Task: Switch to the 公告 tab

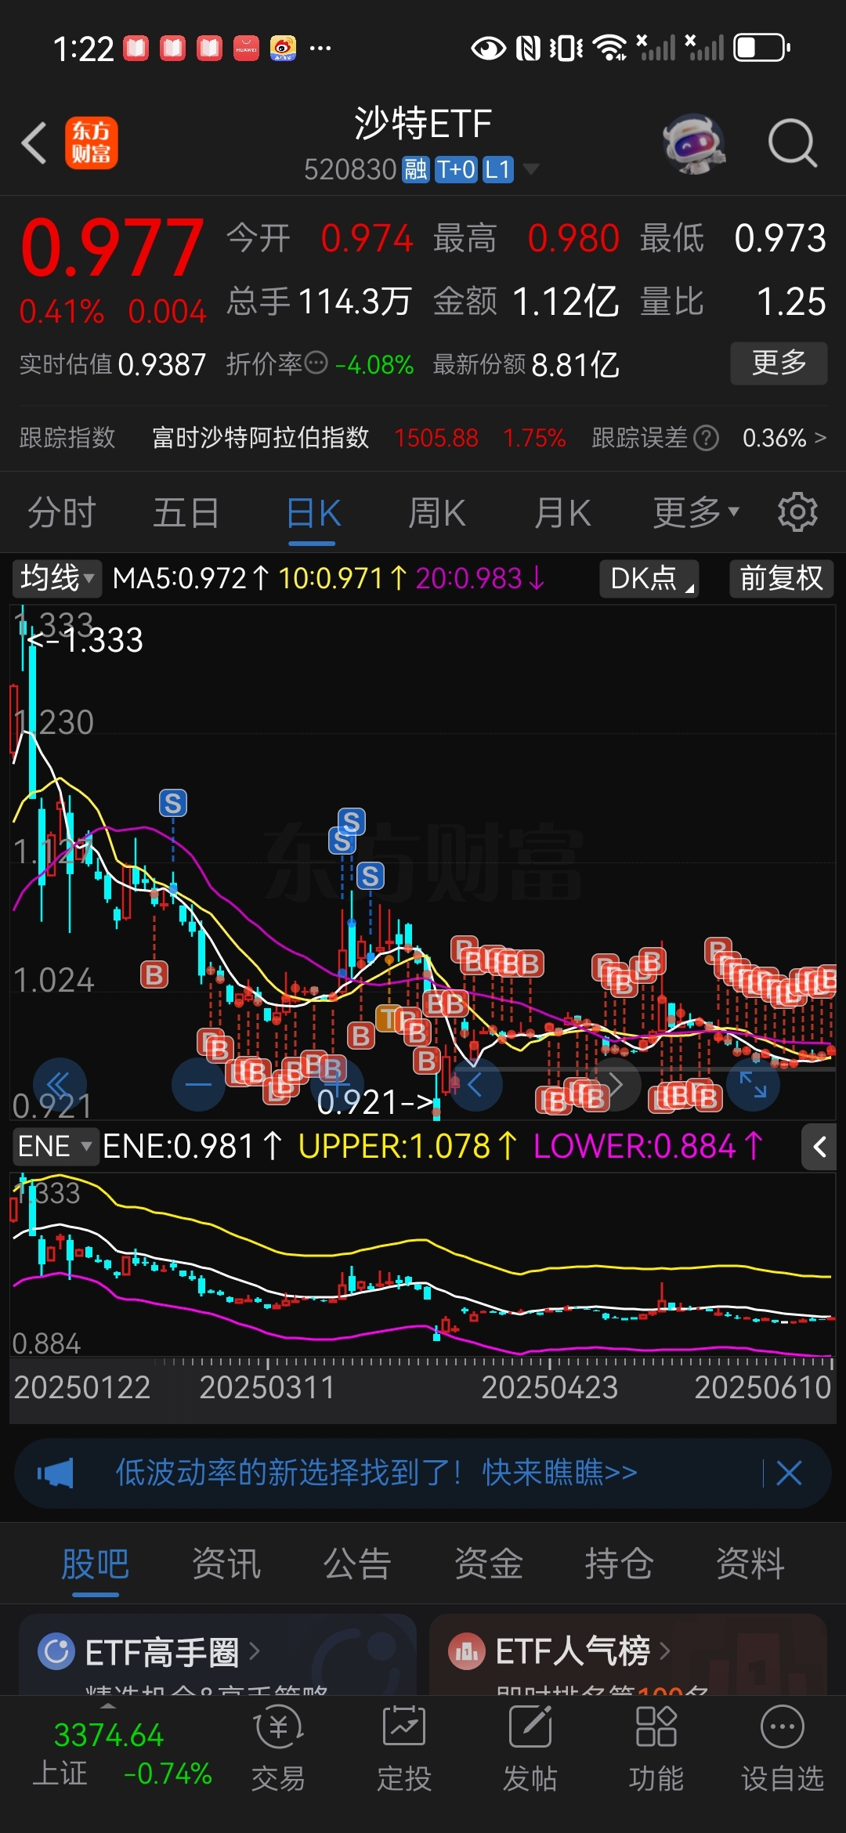Action: pyautogui.click(x=357, y=1564)
